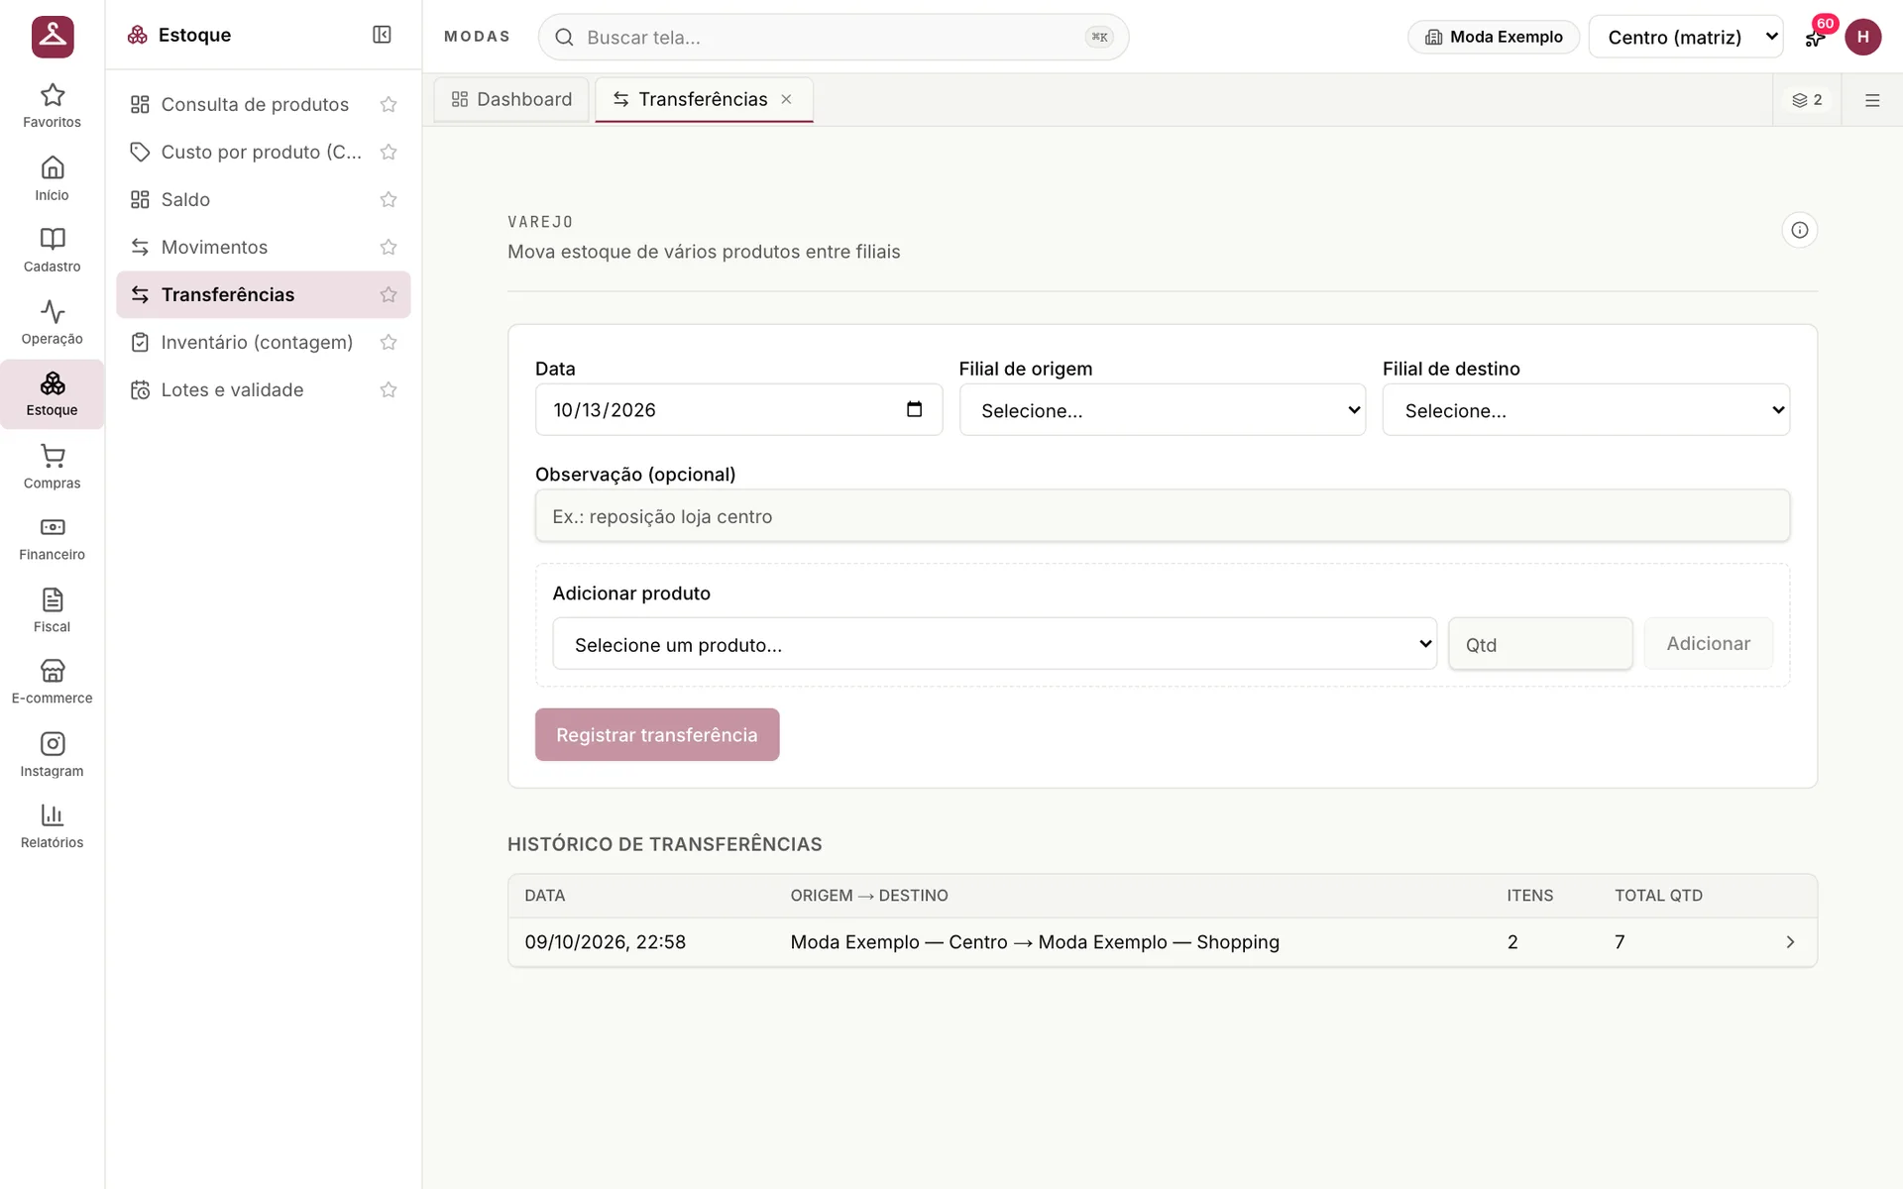1903x1189 pixels.
Task: Toggle the Movimentos favorite star
Action: pos(389,247)
